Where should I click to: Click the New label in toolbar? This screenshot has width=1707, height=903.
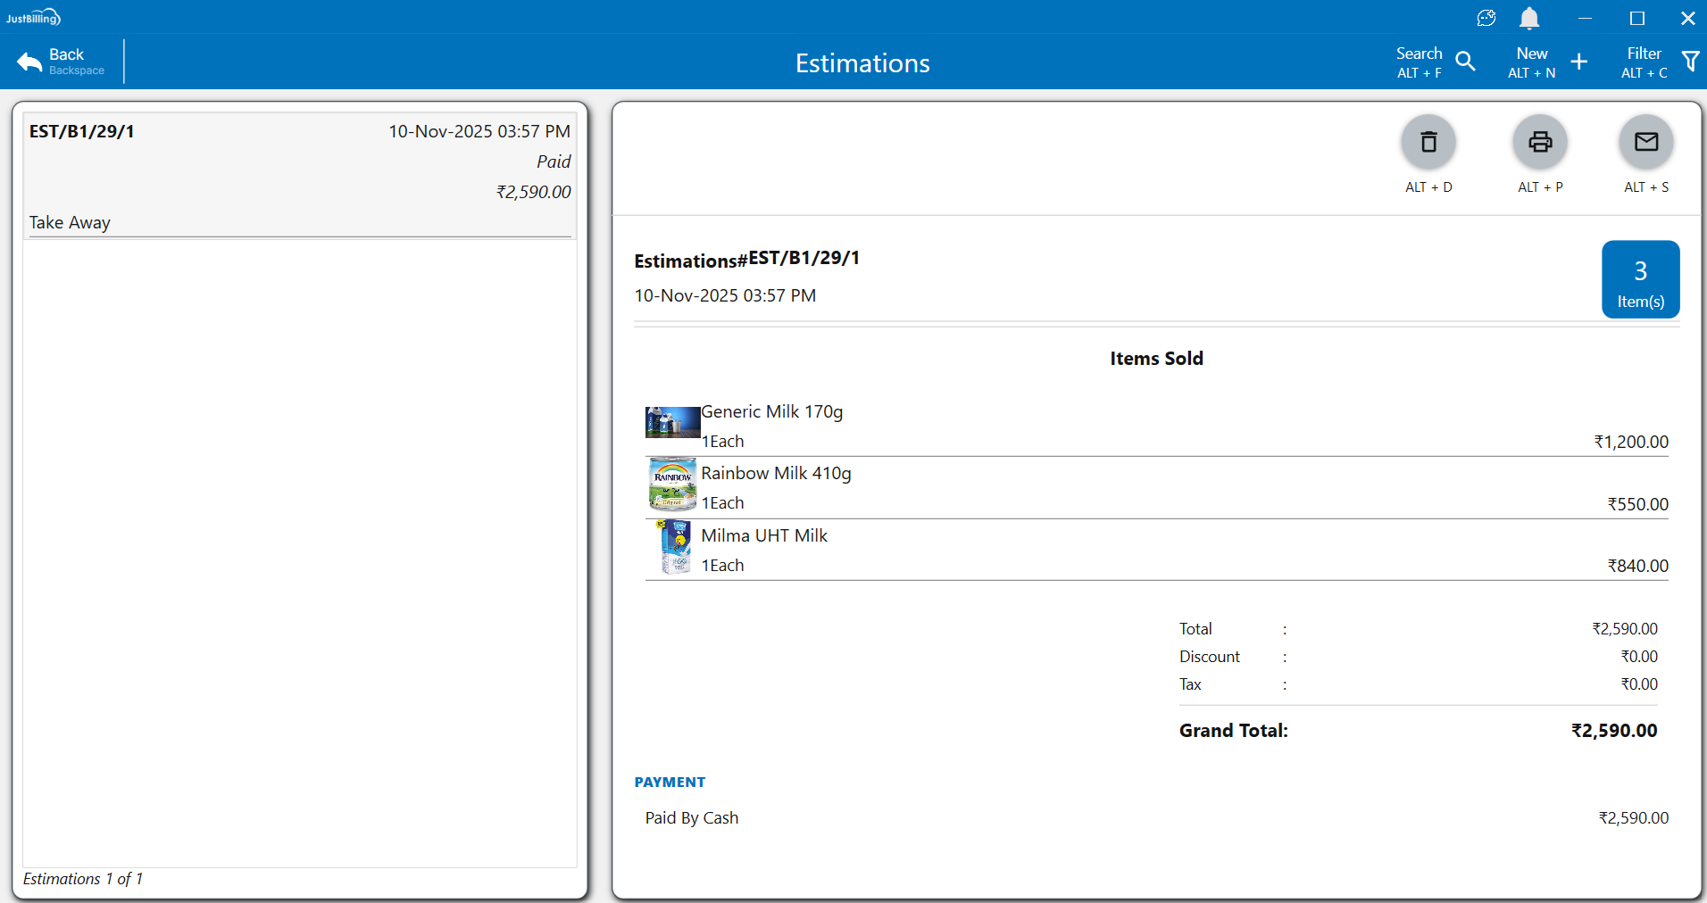click(x=1531, y=54)
